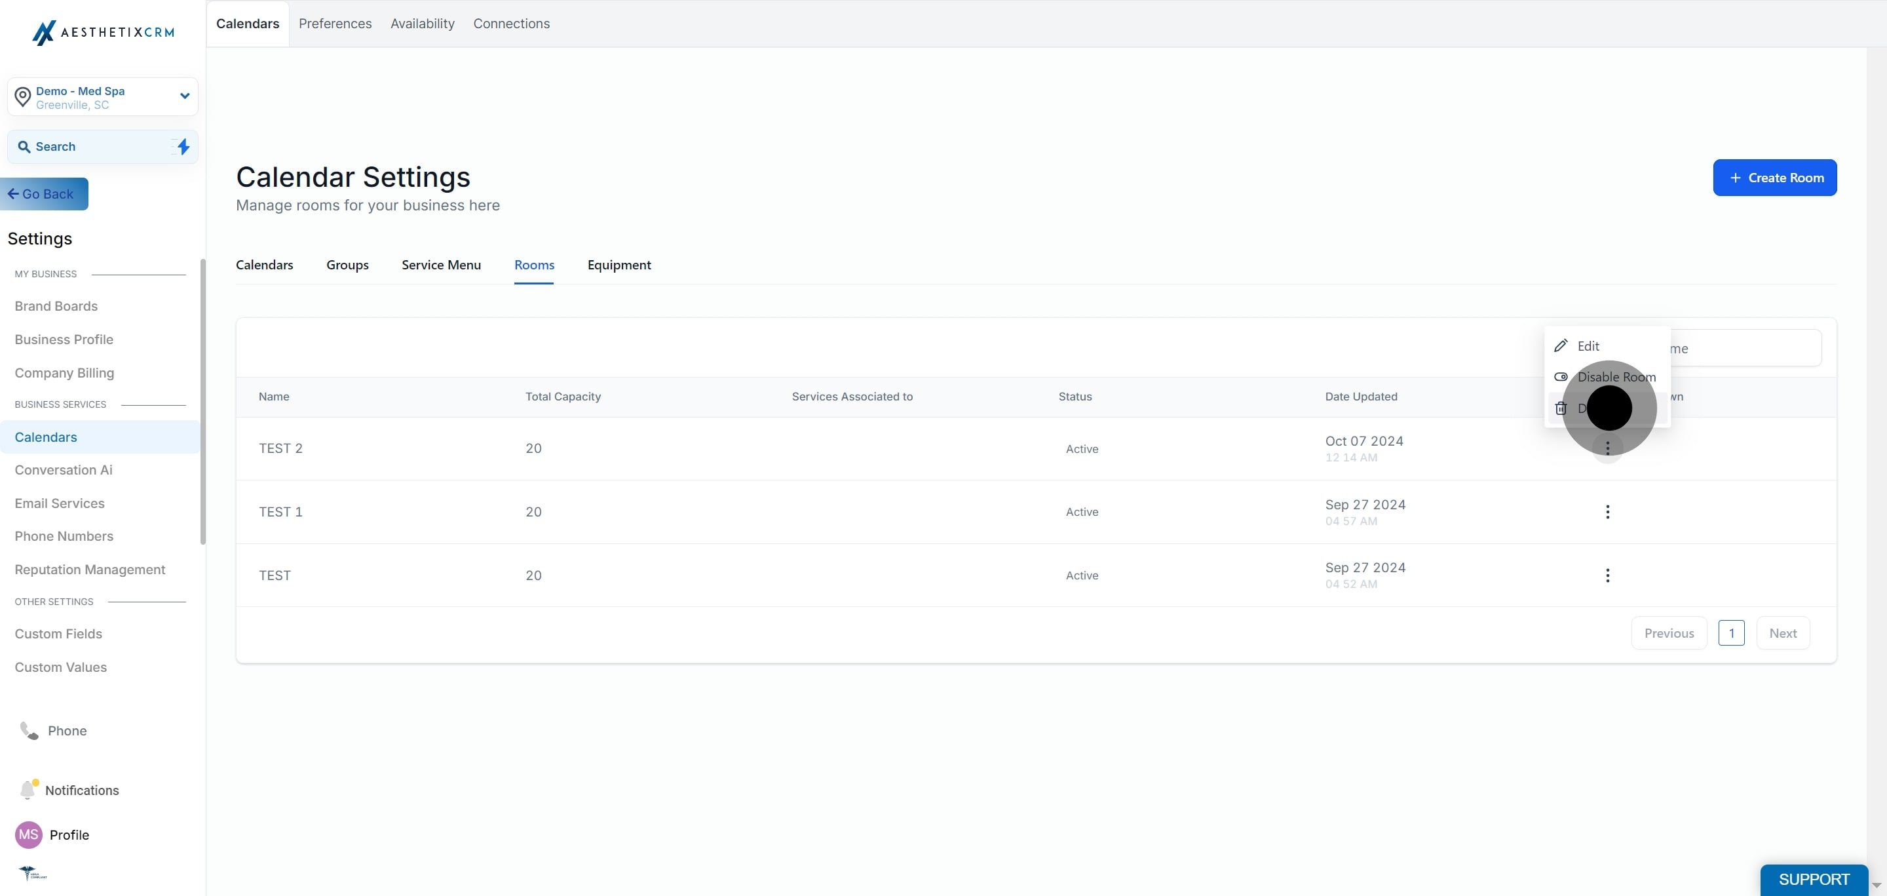Open Custom Fields settings

[58, 634]
